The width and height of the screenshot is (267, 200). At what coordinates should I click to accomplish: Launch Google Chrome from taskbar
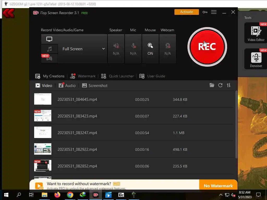[x=70, y=195]
